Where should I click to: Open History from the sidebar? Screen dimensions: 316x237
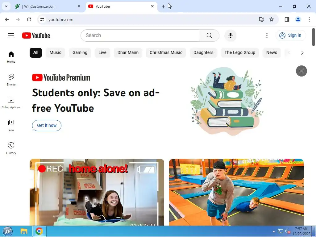tap(11, 148)
